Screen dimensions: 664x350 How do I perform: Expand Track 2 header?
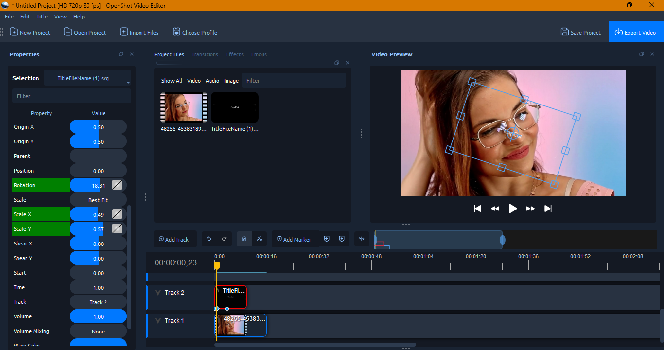(157, 292)
